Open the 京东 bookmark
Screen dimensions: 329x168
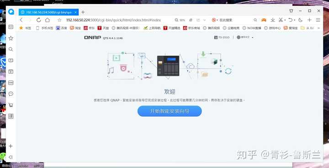point(89,28)
